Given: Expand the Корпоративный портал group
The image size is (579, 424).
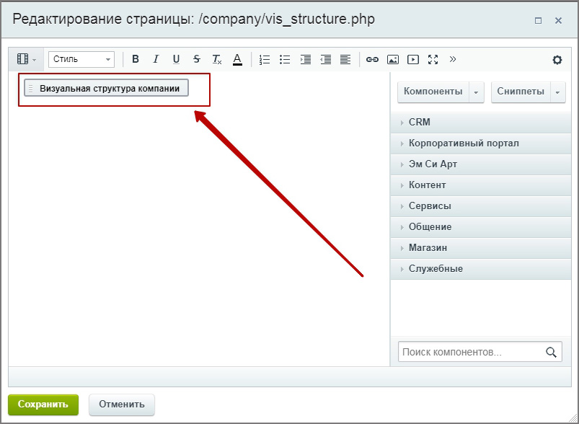Looking at the screenshot, I should [x=463, y=143].
